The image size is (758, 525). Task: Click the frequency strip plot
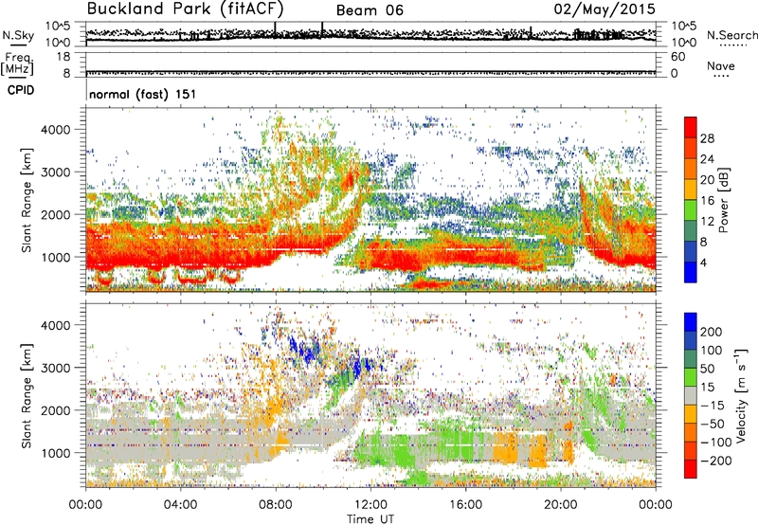(x=370, y=64)
